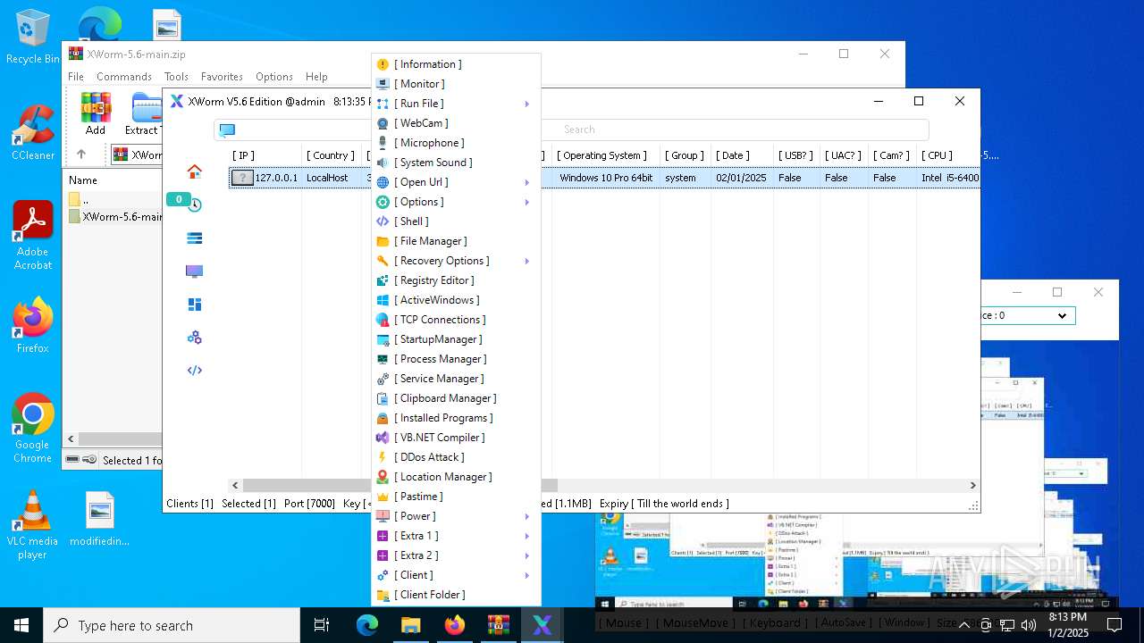Click the StartupManager icon
Viewport: 1144px width, 643px height.
click(383, 339)
